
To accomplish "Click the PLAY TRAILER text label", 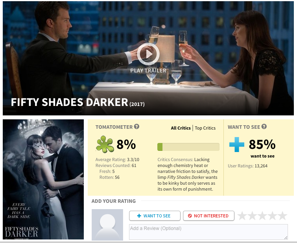I will (148, 70).
